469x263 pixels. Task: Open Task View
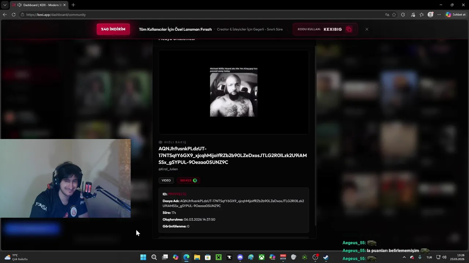[x=165, y=257]
